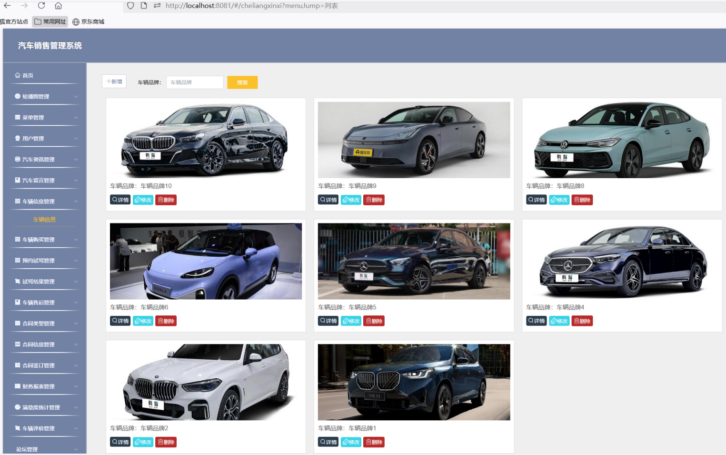
Task: Open the 京东商城 bookmark
Action: pyautogui.click(x=89, y=21)
